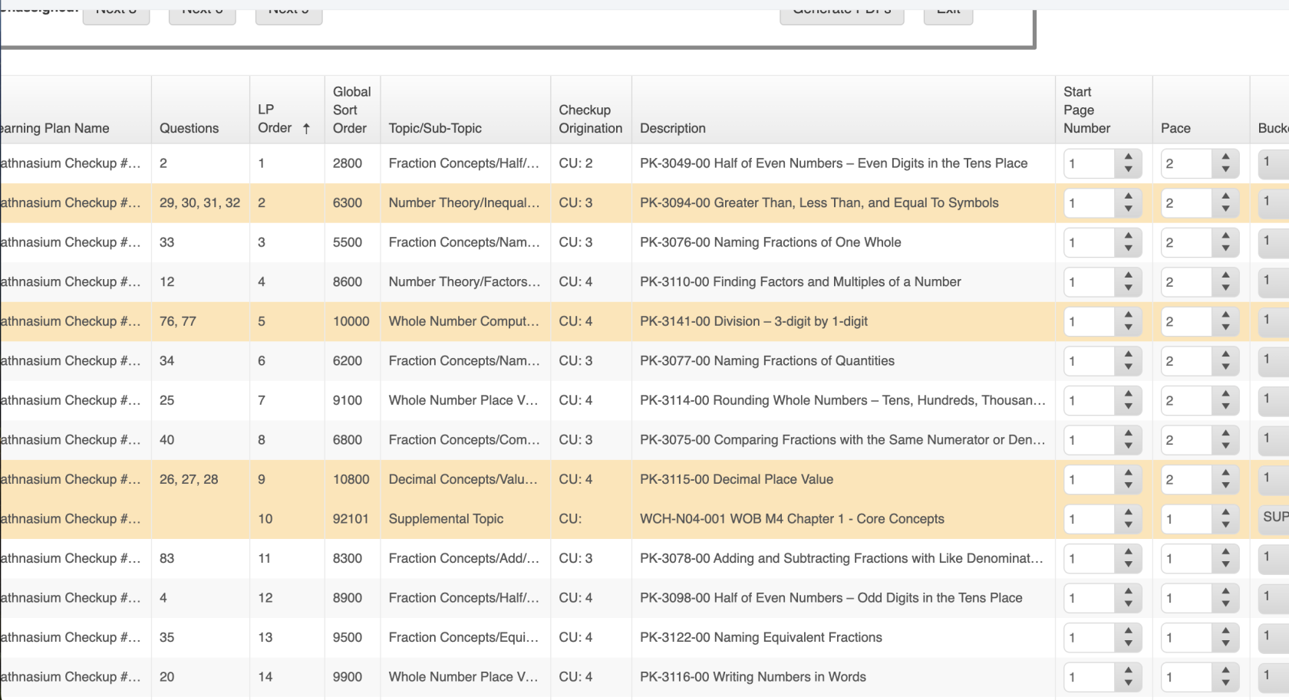Increase Pace for PK-3114-00 Rounding Whole Numbers
1289x700 pixels.
pyautogui.click(x=1225, y=394)
